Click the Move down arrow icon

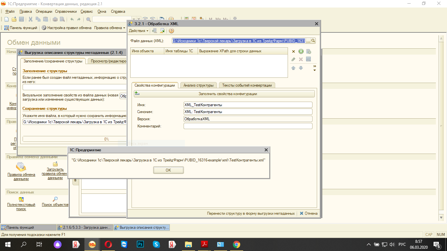tap(301, 68)
